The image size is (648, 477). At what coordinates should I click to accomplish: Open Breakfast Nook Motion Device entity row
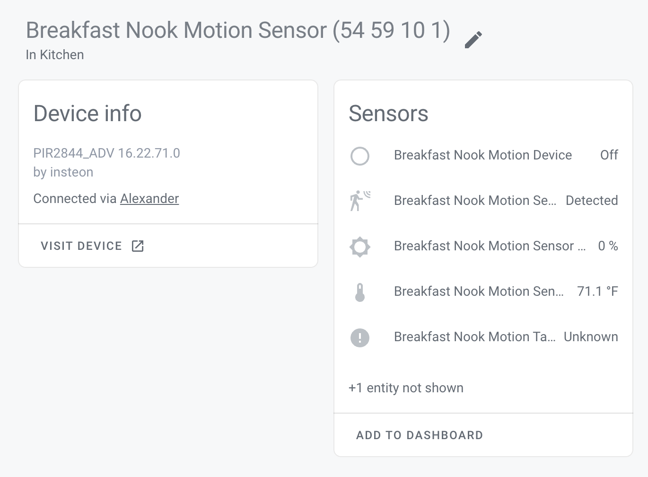point(482,155)
